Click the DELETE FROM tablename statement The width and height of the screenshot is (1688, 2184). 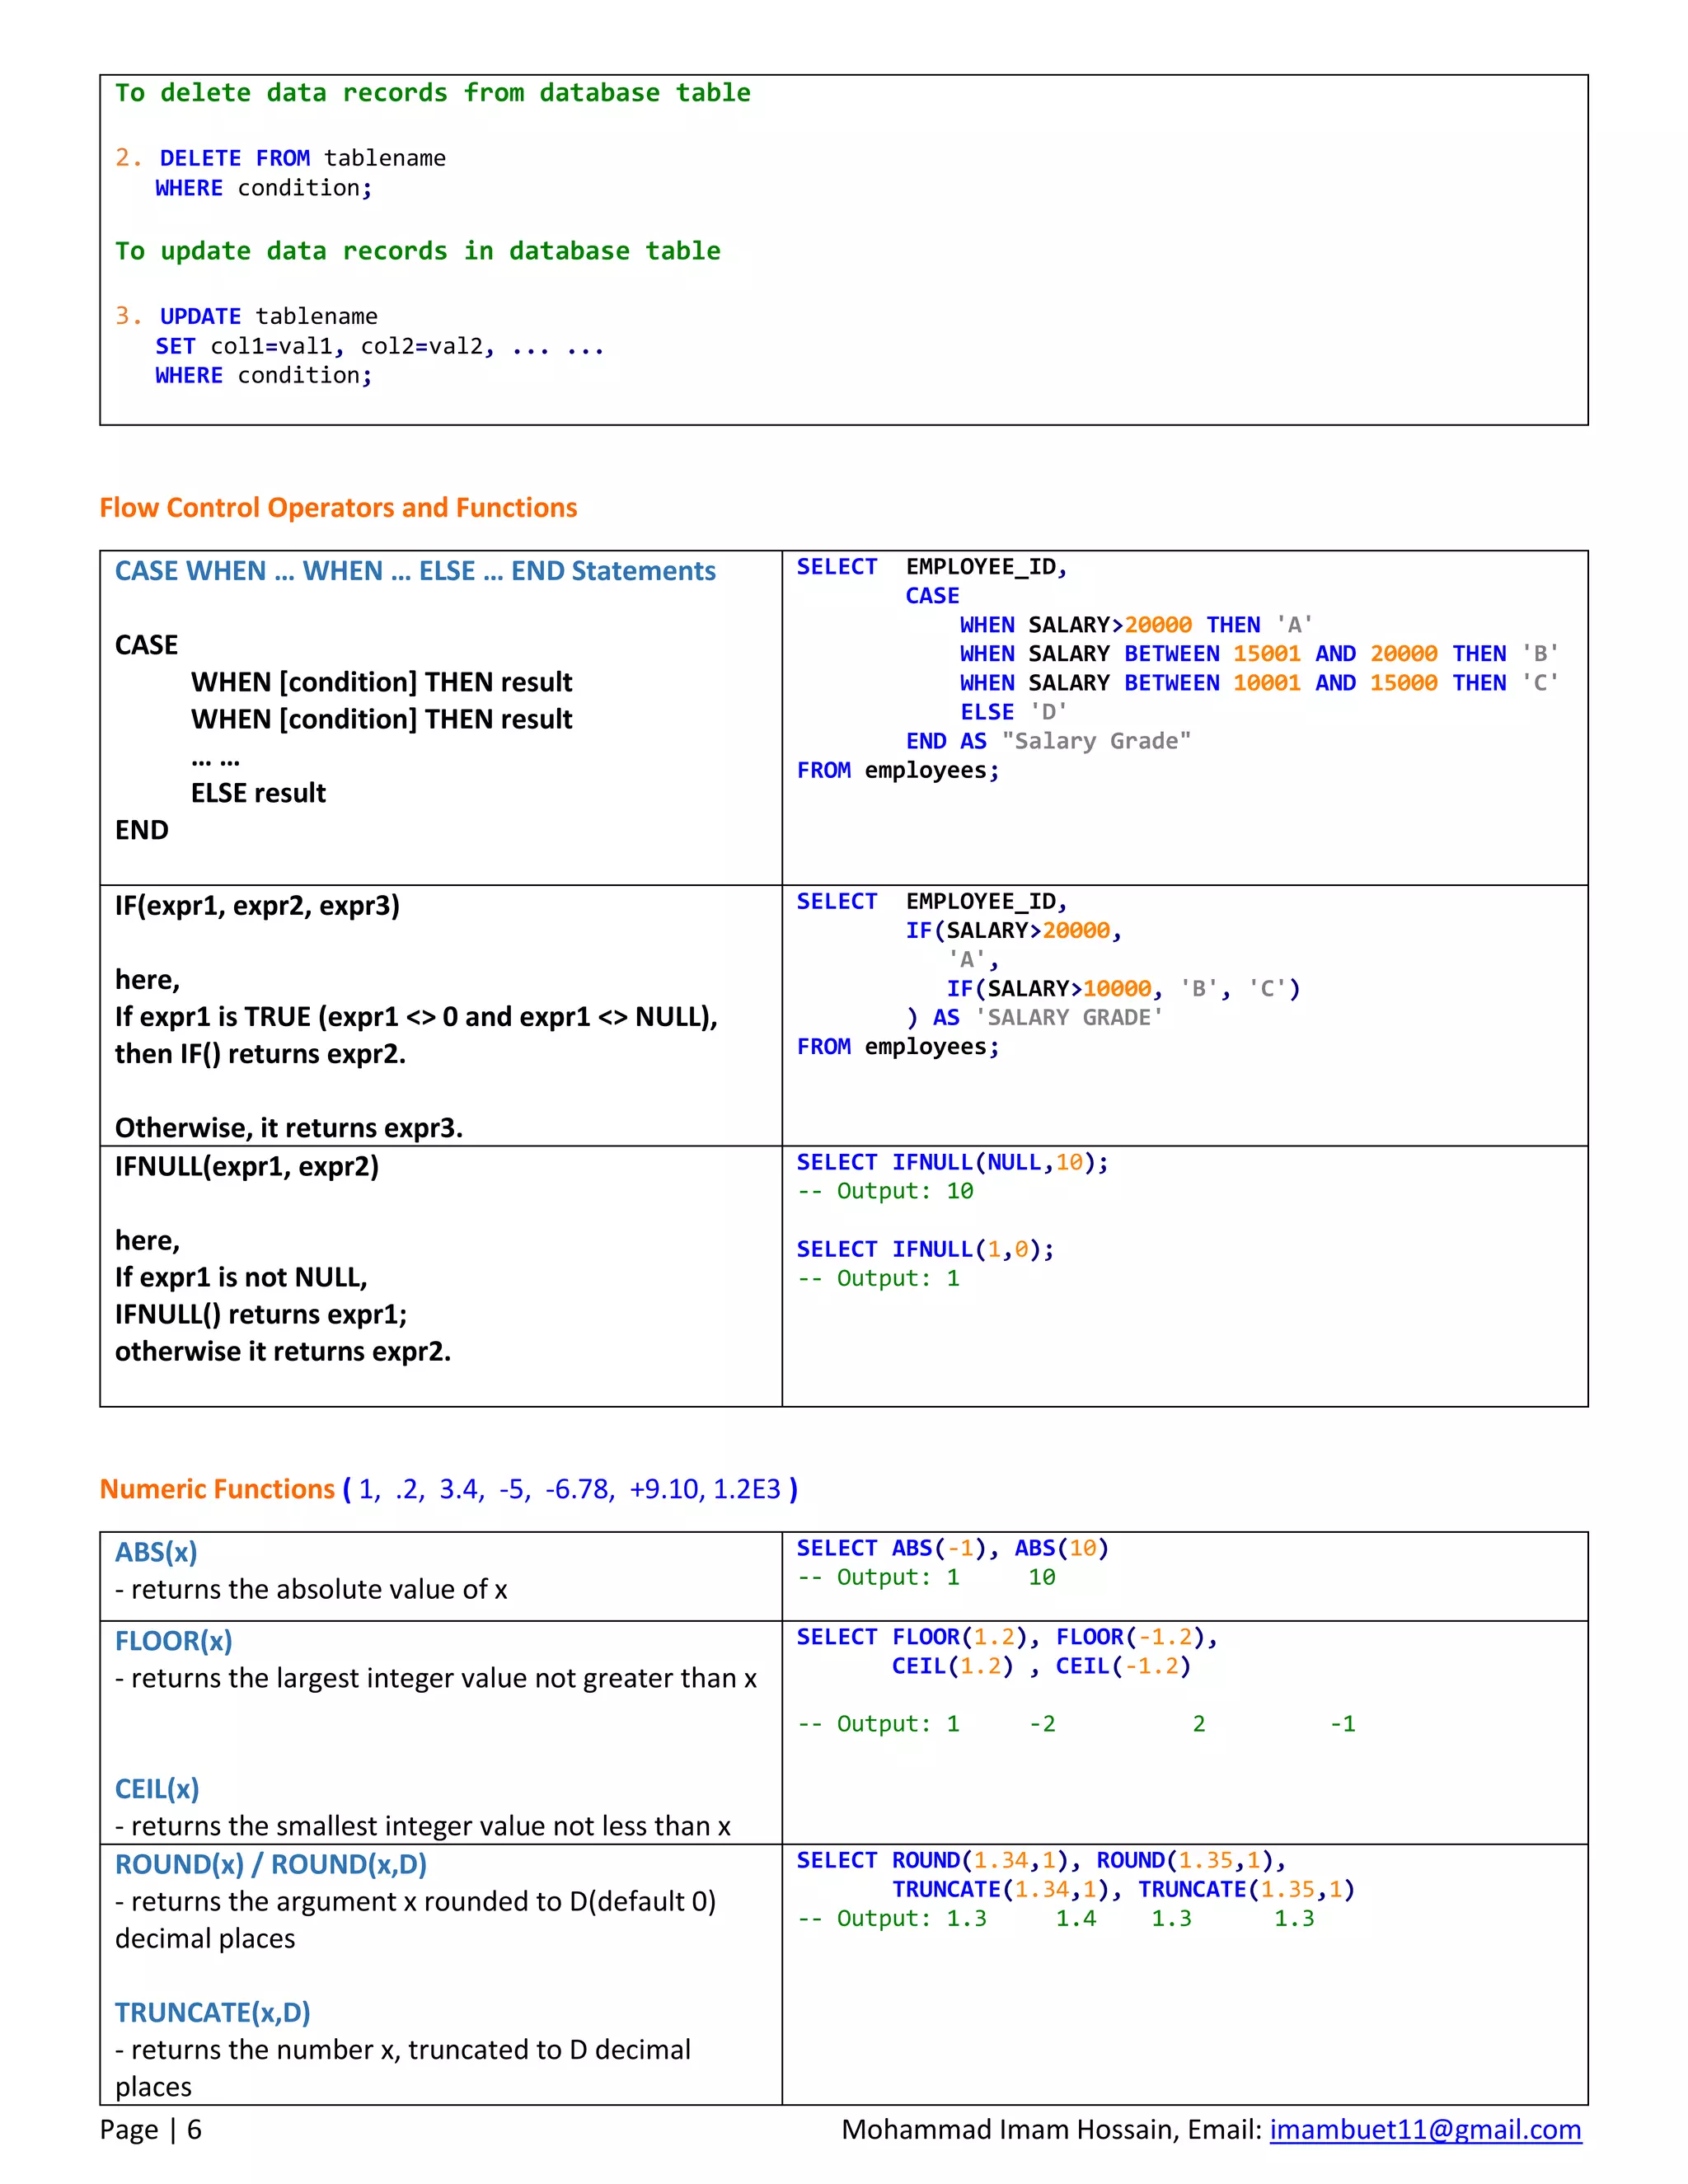[302, 158]
